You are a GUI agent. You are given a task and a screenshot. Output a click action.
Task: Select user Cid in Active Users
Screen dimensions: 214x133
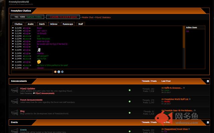point(187,31)
